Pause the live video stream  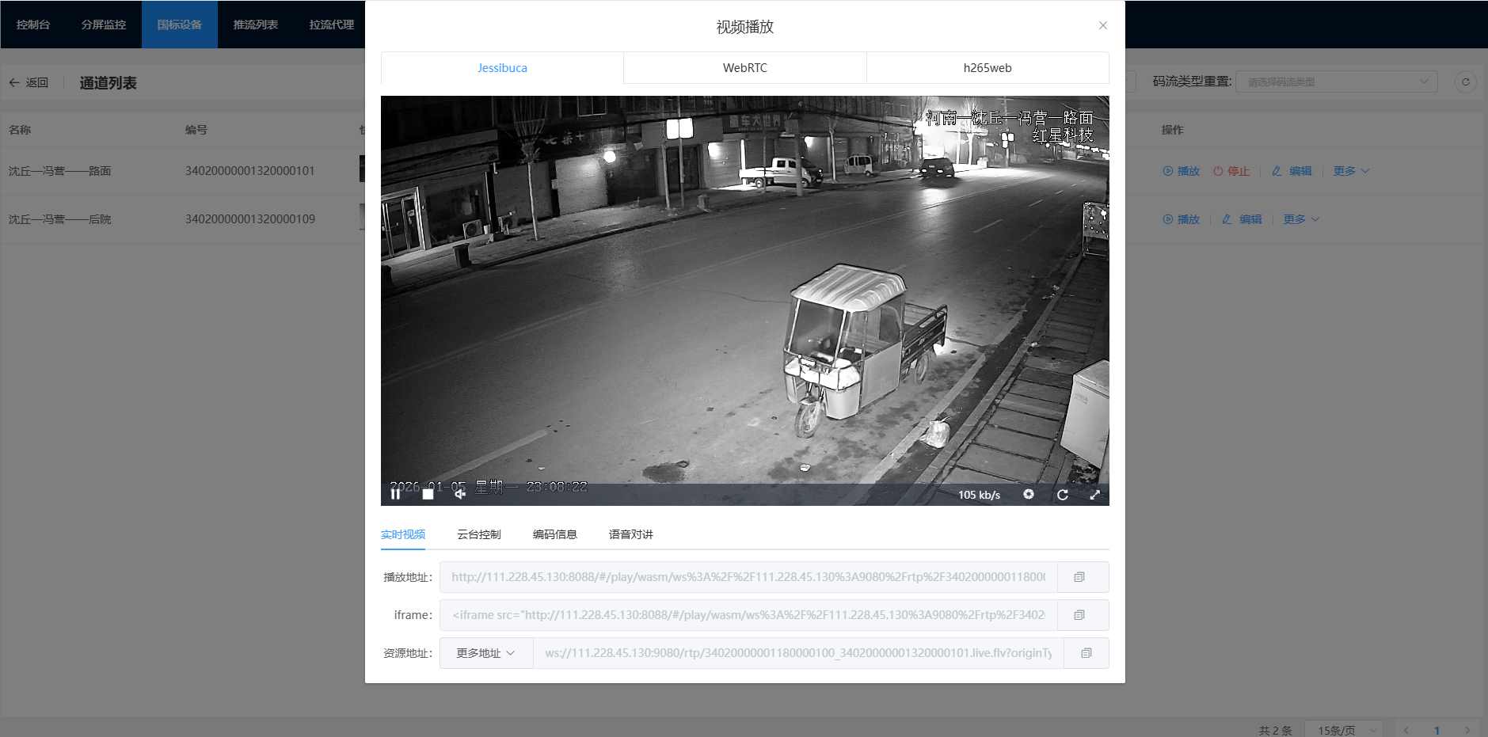[395, 495]
